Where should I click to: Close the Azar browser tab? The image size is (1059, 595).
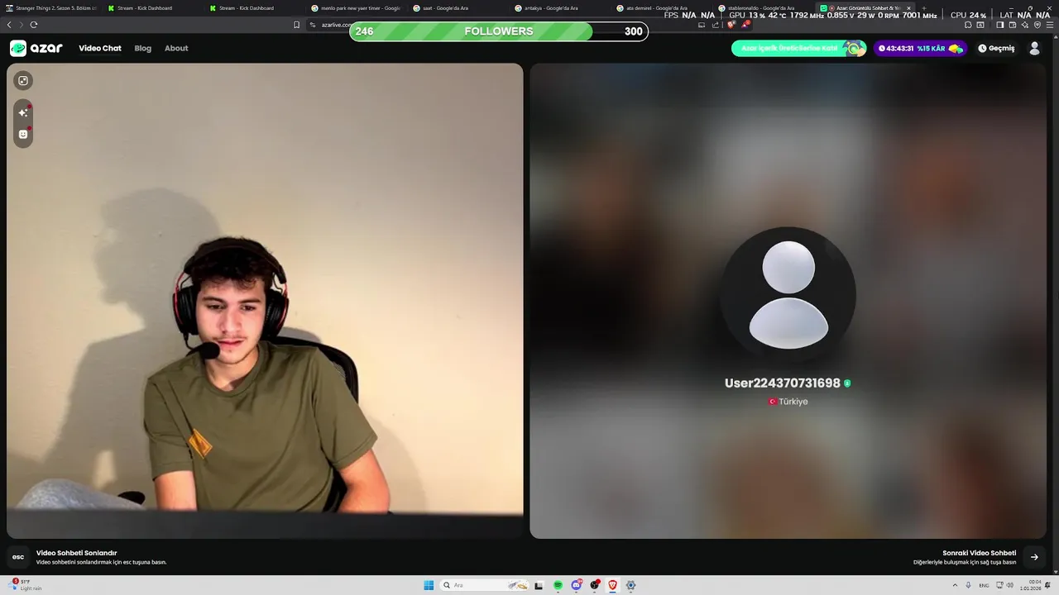[908, 8]
